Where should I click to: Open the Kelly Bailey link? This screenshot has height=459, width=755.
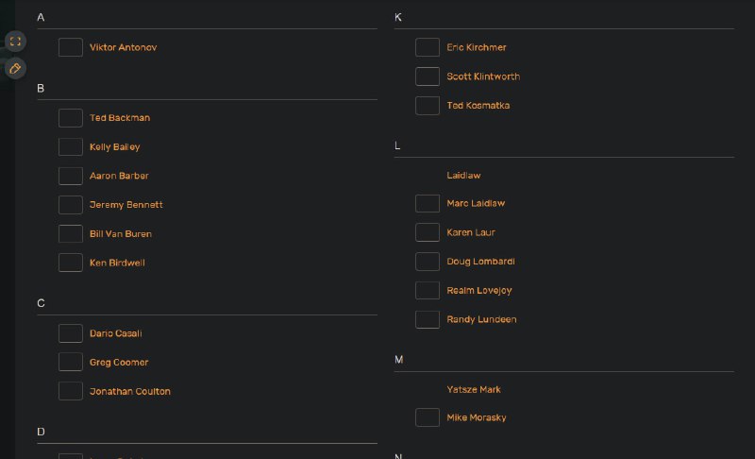(114, 147)
